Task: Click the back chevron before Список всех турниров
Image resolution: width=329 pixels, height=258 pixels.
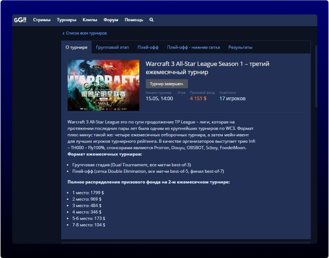Action: point(63,33)
